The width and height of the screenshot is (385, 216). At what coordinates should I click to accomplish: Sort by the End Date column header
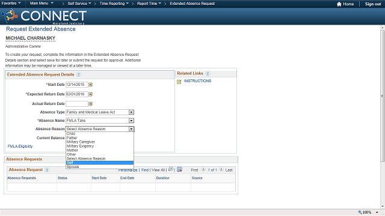127,178
